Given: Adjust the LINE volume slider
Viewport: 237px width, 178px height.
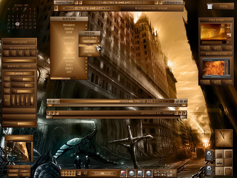Looking at the screenshot, I should [x=23, y=91].
